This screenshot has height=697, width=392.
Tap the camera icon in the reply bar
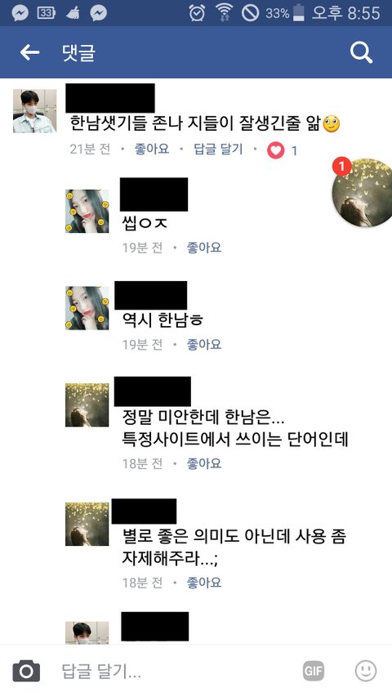click(26, 671)
